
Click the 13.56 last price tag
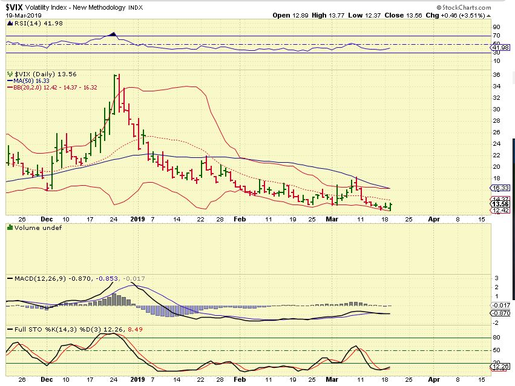click(500, 204)
